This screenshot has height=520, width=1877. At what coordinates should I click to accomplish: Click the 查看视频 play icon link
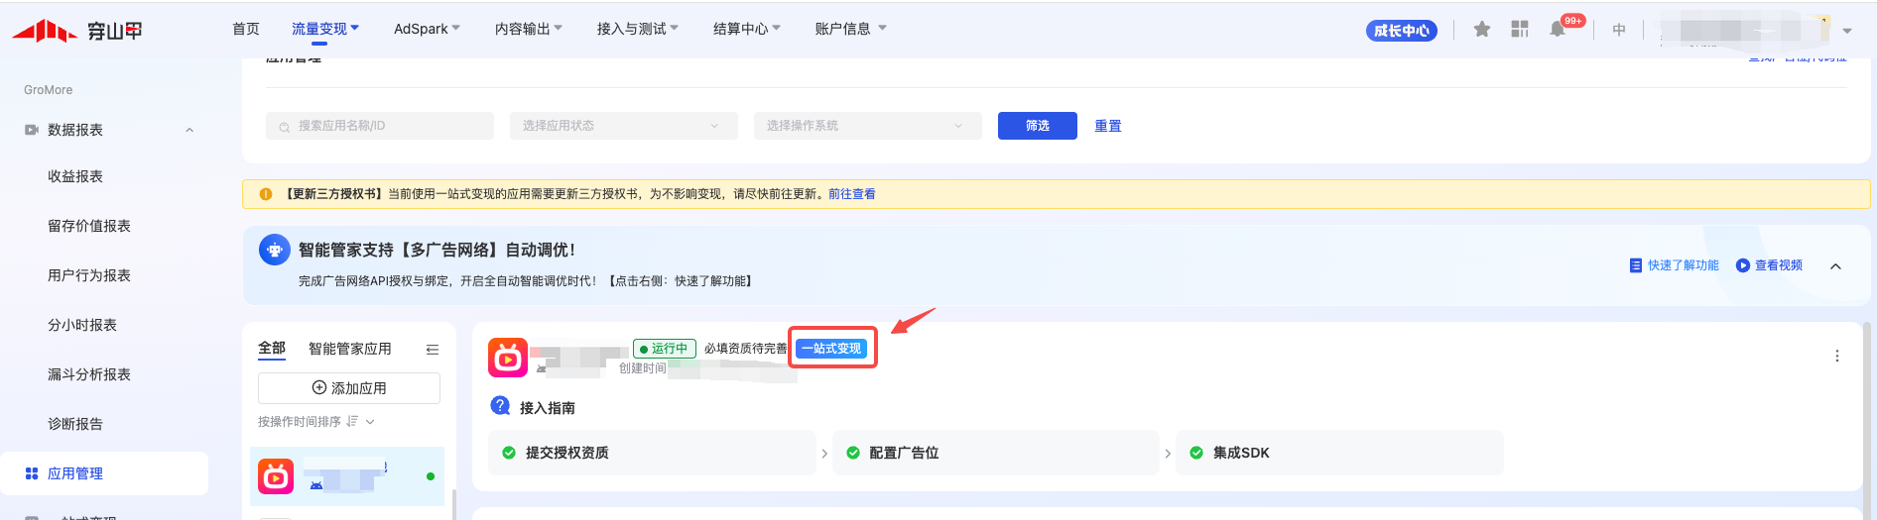[1769, 265]
